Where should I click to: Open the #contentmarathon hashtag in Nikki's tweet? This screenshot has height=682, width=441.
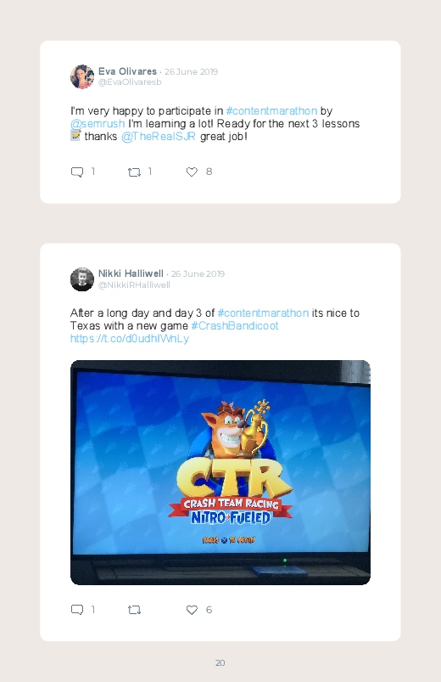pos(263,313)
